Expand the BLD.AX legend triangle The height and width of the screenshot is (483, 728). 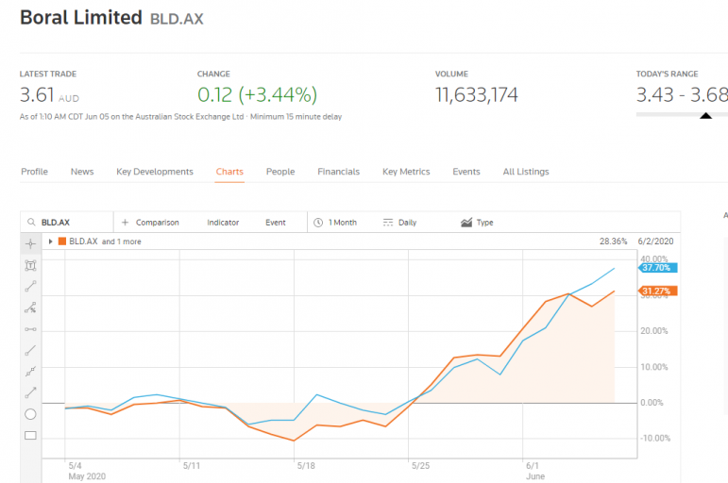(x=50, y=241)
